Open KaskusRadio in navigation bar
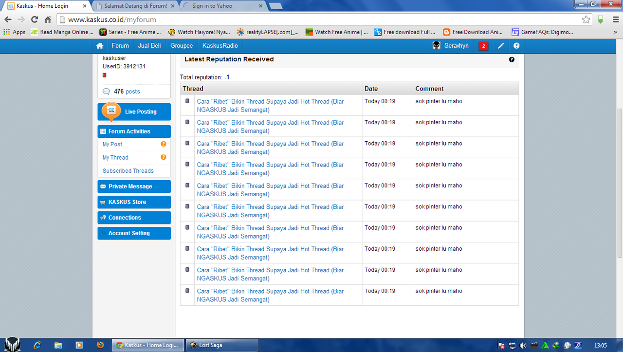Screen dimensions: 623x352 pyautogui.click(x=220, y=46)
